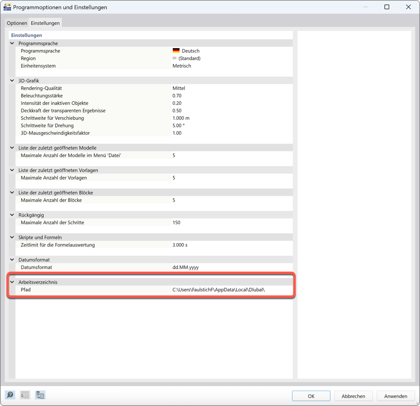Click the Abbrechen button
This screenshot has height=406, width=420.
(x=353, y=396)
